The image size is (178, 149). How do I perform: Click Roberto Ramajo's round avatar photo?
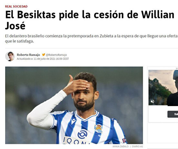pyautogui.click(x=10, y=56)
